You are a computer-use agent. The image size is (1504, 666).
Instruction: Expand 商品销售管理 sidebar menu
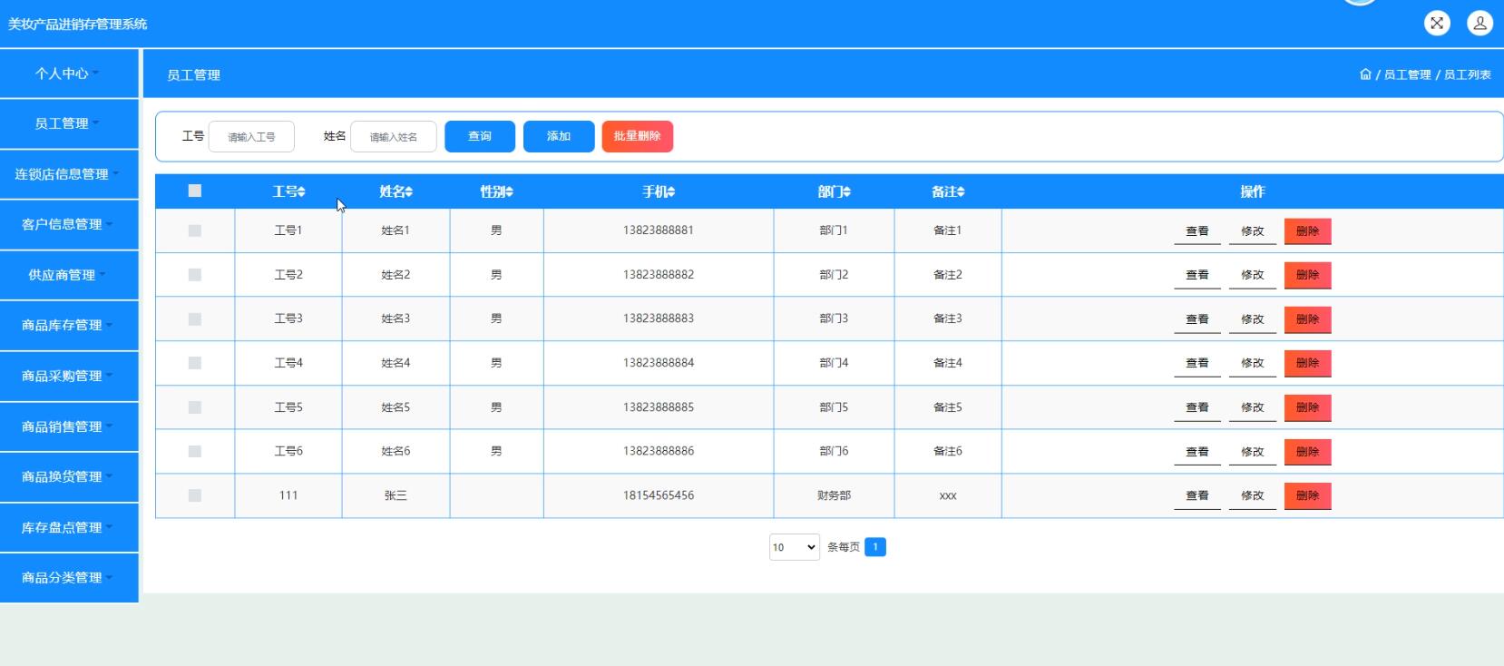pyautogui.click(x=69, y=426)
